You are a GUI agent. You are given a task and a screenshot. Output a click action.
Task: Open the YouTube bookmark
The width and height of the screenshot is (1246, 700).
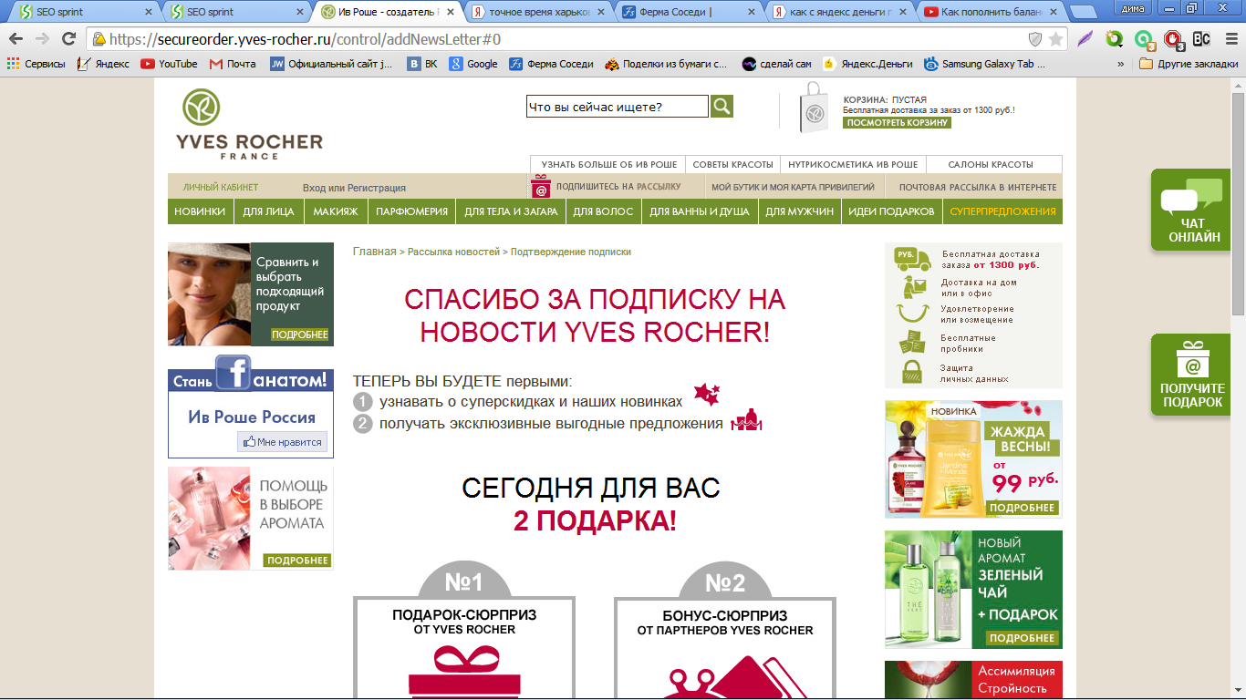(169, 64)
